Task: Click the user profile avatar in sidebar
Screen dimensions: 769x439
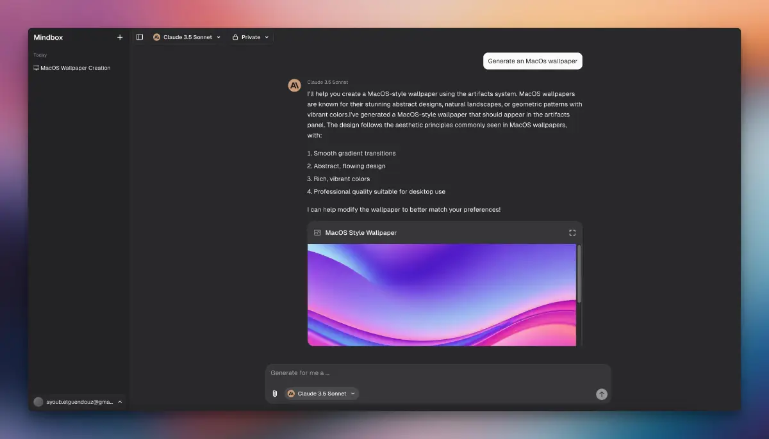Action: 38,402
